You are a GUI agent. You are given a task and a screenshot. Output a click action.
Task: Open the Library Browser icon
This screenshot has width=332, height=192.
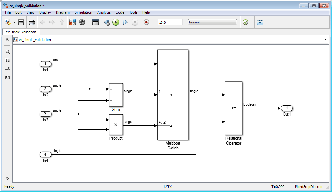click(x=73, y=22)
